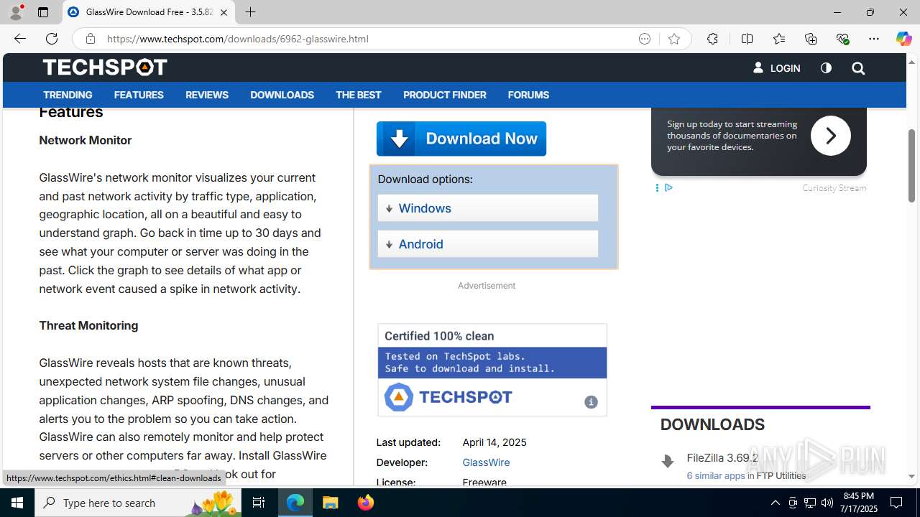Close the GlassWire Download tab
The height and width of the screenshot is (517, 920).
[224, 12]
